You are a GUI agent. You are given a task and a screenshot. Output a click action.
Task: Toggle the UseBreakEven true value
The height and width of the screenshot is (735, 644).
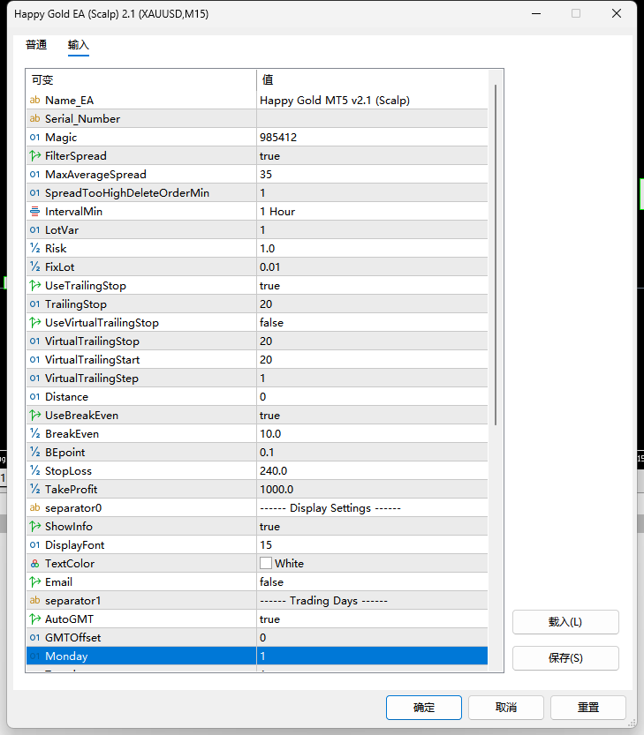click(372, 415)
